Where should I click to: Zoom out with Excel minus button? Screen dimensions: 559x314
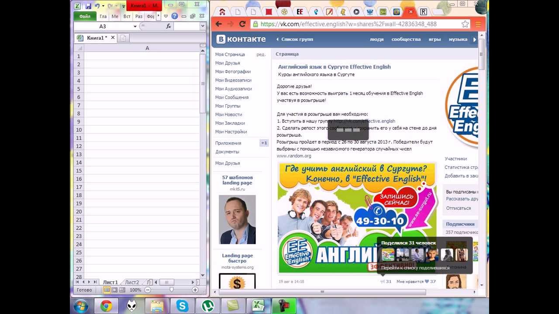(148, 290)
